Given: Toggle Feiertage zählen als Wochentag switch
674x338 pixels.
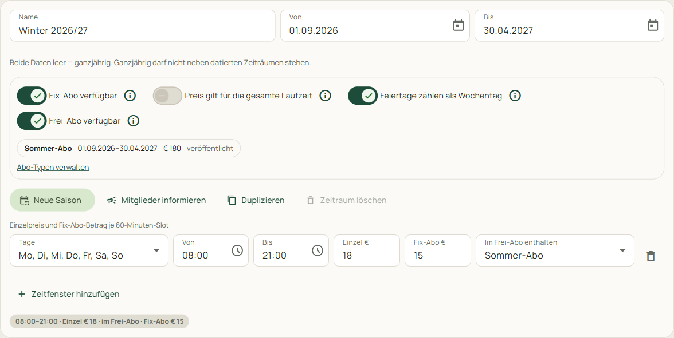Looking at the screenshot, I should pyautogui.click(x=363, y=96).
